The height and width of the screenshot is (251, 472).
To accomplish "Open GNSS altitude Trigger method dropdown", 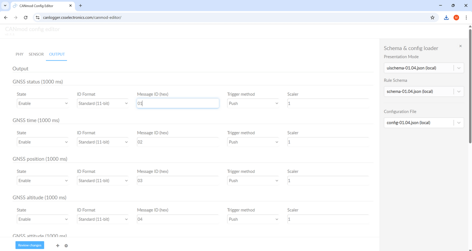I will [253, 219].
